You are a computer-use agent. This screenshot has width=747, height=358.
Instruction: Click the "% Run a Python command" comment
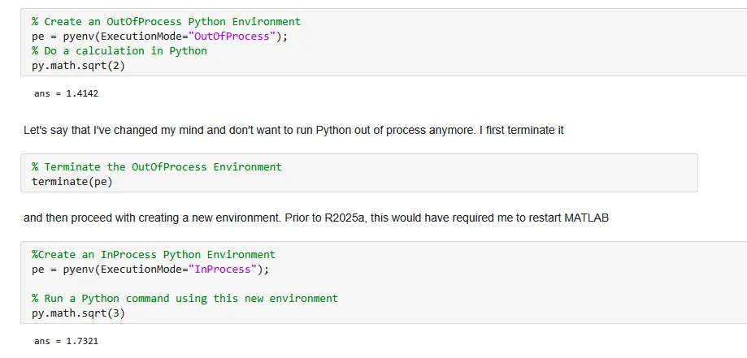pyautogui.click(x=185, y=299)
